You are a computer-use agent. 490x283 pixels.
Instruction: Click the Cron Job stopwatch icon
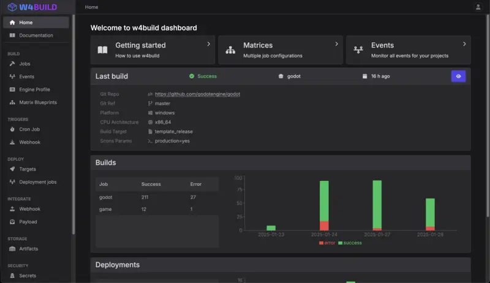tap(12, 129)
